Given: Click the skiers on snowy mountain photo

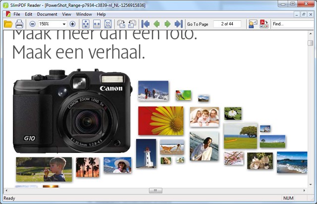Looking at the screenshot, I should (153, 91).
